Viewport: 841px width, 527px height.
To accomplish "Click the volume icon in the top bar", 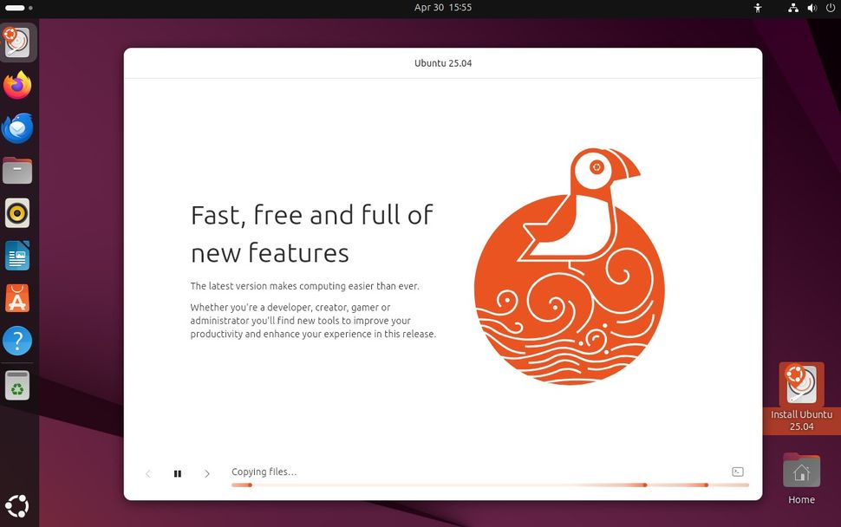I will coord(811,8).
